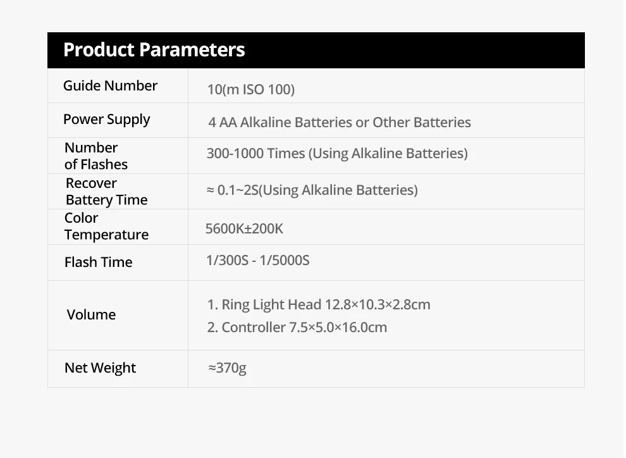Click the 1/300S - 1/5000S value
626x458 pixels.
[x=257, y=261]
